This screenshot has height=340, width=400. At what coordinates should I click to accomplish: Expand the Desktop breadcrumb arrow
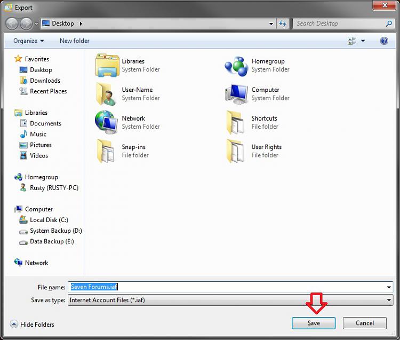click(x=81, y=23)
